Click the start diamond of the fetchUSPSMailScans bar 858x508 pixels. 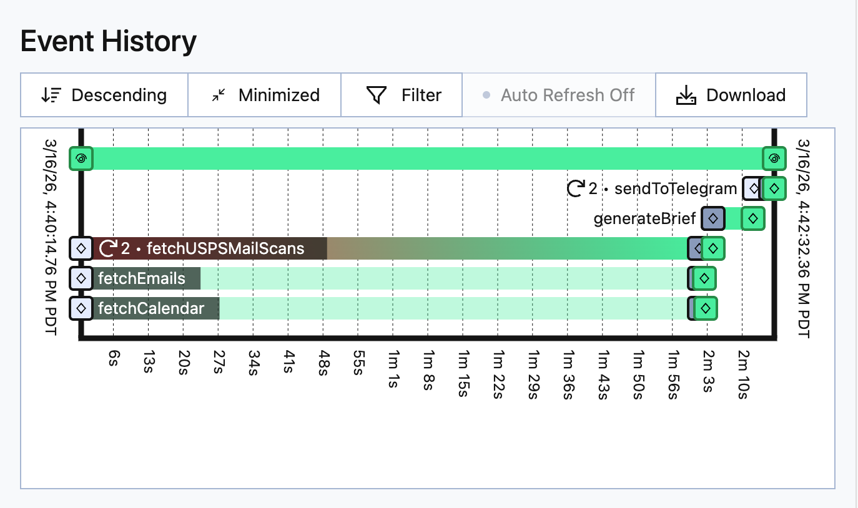click(x=80, y=248)
